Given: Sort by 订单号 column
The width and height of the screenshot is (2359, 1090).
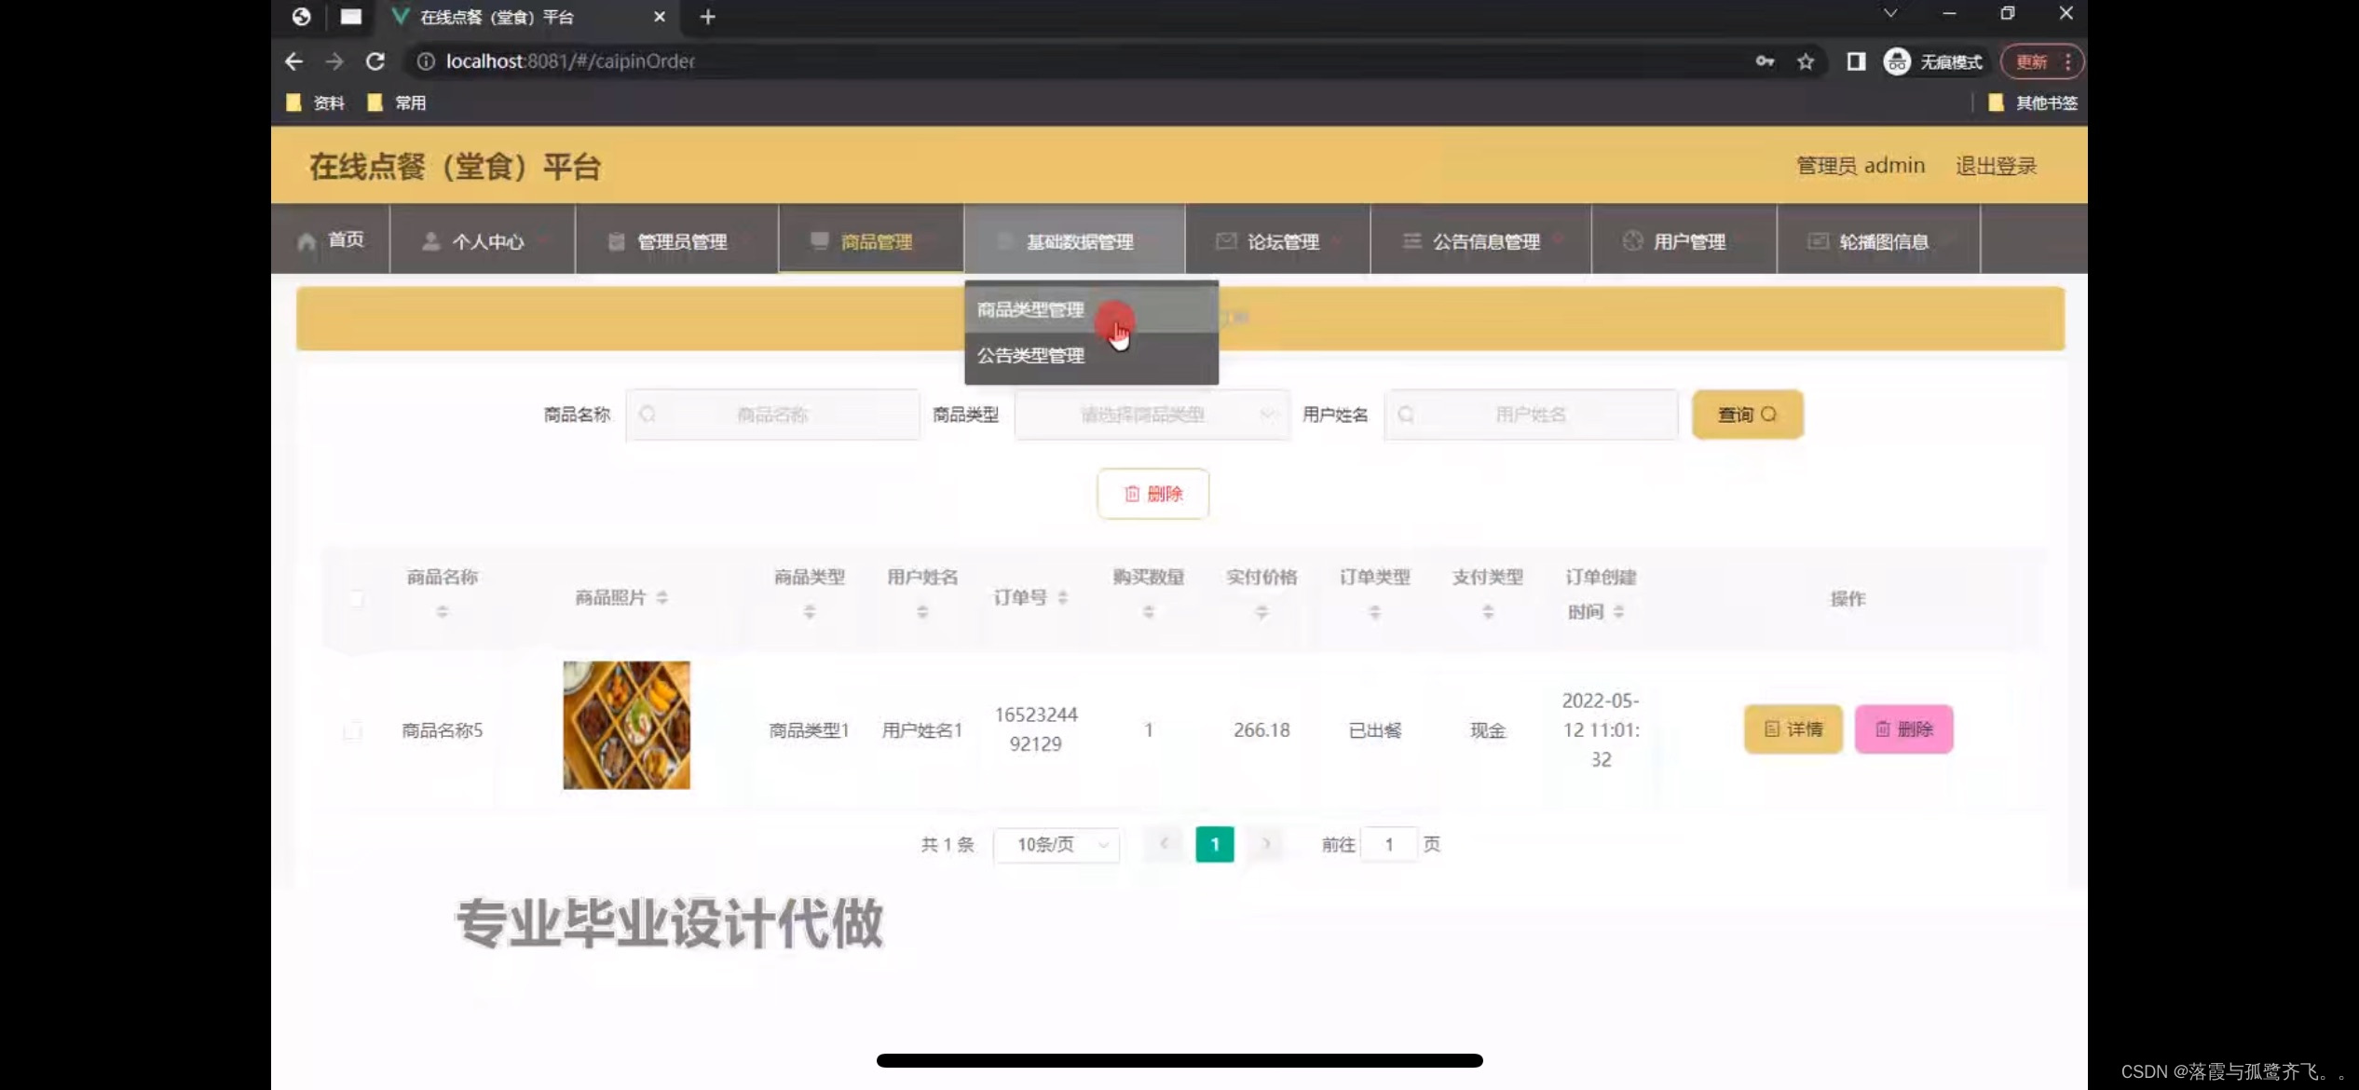Looking at the screenshot, I should tap(1062, 597).
